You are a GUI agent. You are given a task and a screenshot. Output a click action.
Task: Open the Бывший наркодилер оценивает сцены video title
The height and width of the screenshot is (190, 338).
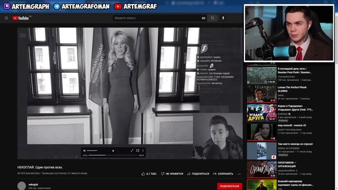(x=295, y=183)
